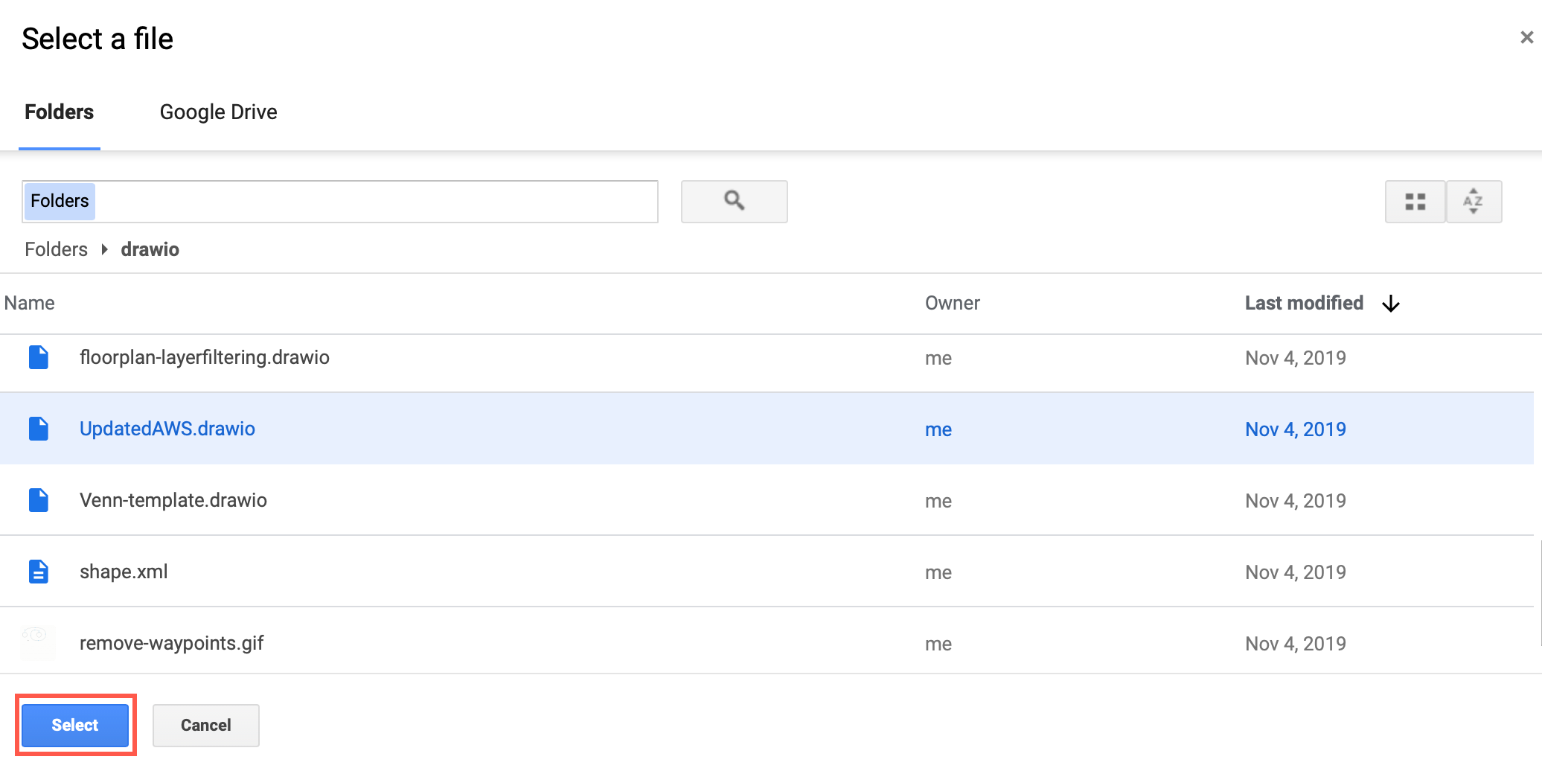
Task: Switch to the Folders tab
Action: tap(59, 112)
